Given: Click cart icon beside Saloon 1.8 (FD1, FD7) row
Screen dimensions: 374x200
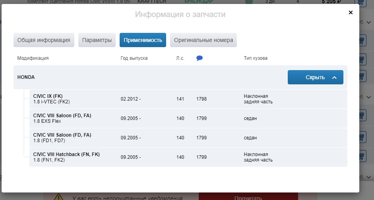Looking at the screenshot, I should point(361,137).
